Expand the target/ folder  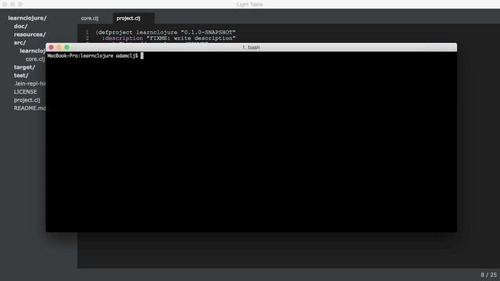click(24, 67)
